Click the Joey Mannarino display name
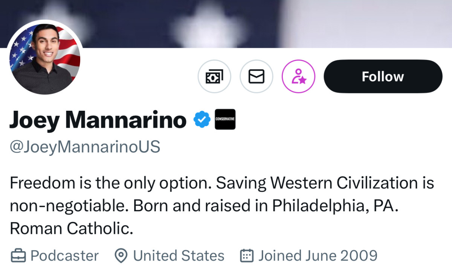The height and width of the screenshot is (267, 452). coord(98,119)
